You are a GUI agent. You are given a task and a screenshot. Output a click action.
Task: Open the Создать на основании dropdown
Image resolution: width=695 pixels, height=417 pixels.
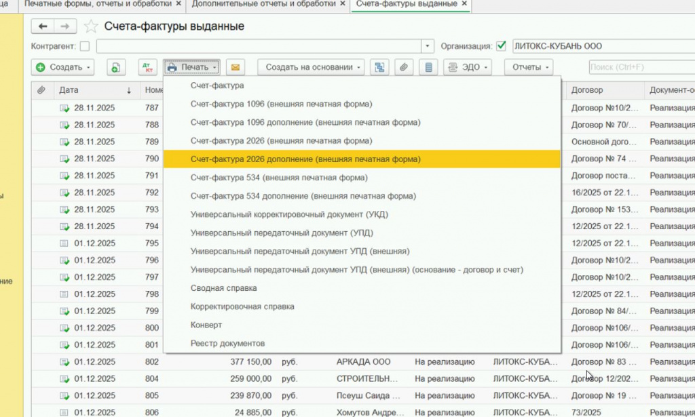coord(311,67)
